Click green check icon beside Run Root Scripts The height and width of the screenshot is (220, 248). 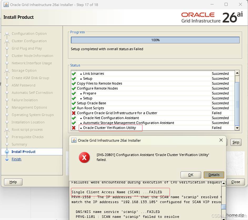click(74, 108)
